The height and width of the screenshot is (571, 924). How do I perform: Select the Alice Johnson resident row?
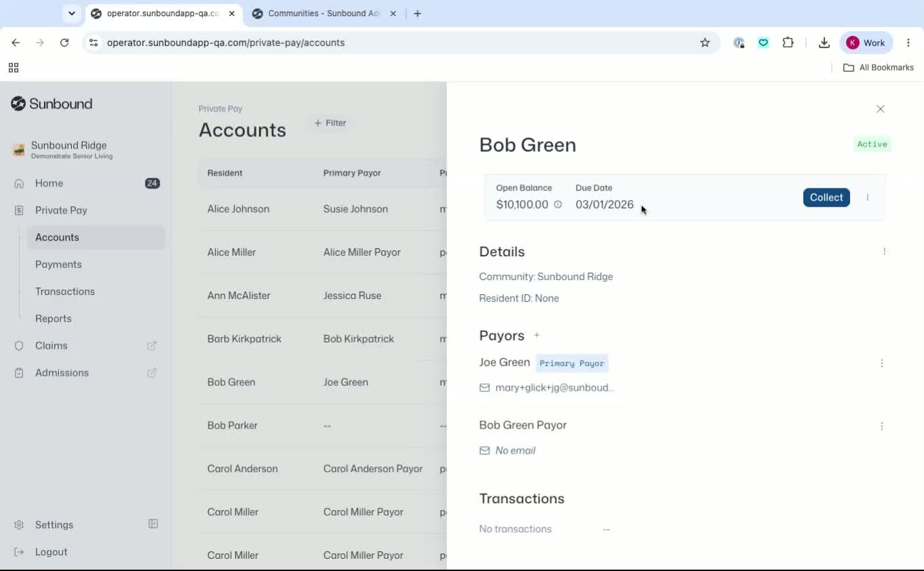point(323,209)
